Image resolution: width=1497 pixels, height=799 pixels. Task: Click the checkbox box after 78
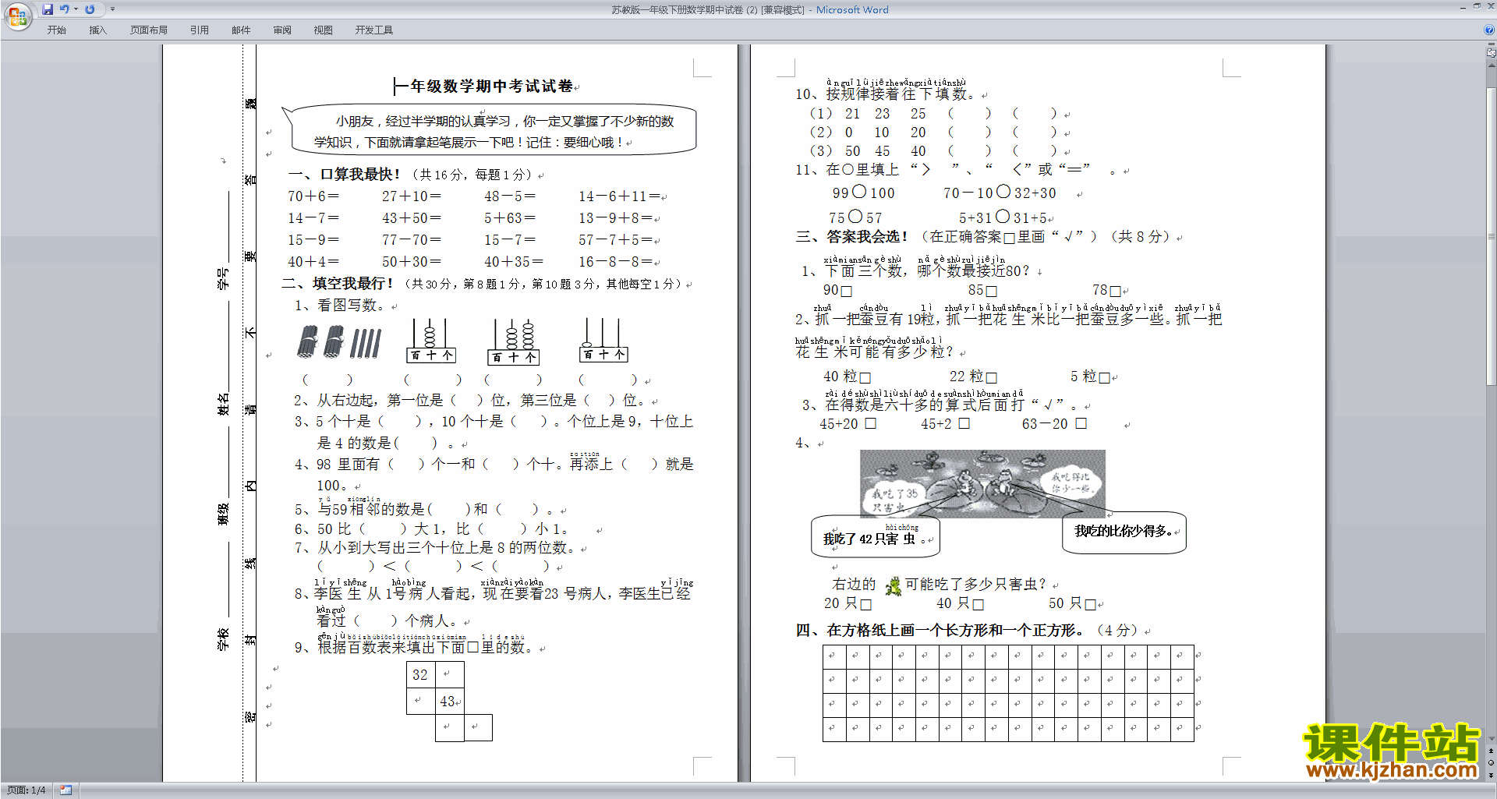pyautogui.click(x=1115, y=292)
